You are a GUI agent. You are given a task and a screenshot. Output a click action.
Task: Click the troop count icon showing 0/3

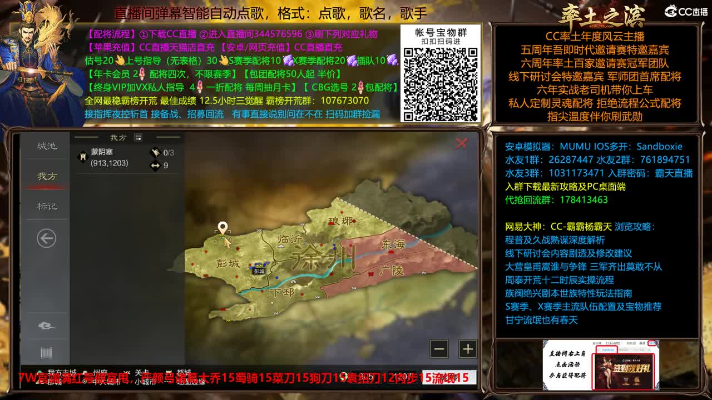155,152
